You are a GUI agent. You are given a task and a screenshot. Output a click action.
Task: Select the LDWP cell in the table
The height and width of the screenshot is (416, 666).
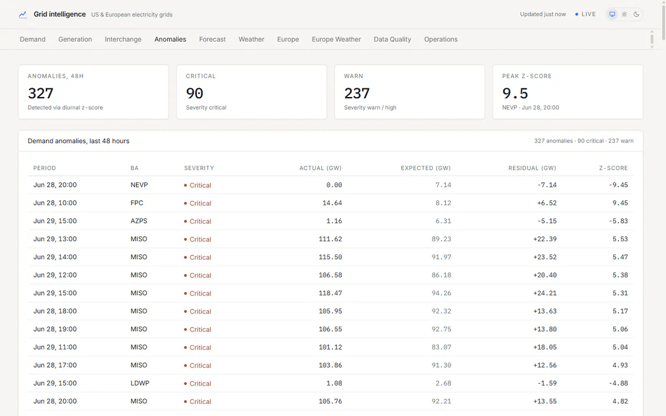(x=140, y=383)
